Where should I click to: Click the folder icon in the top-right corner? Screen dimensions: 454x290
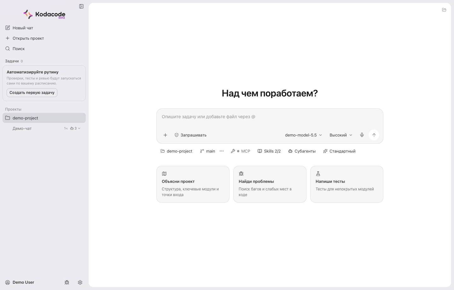[444, 10]
